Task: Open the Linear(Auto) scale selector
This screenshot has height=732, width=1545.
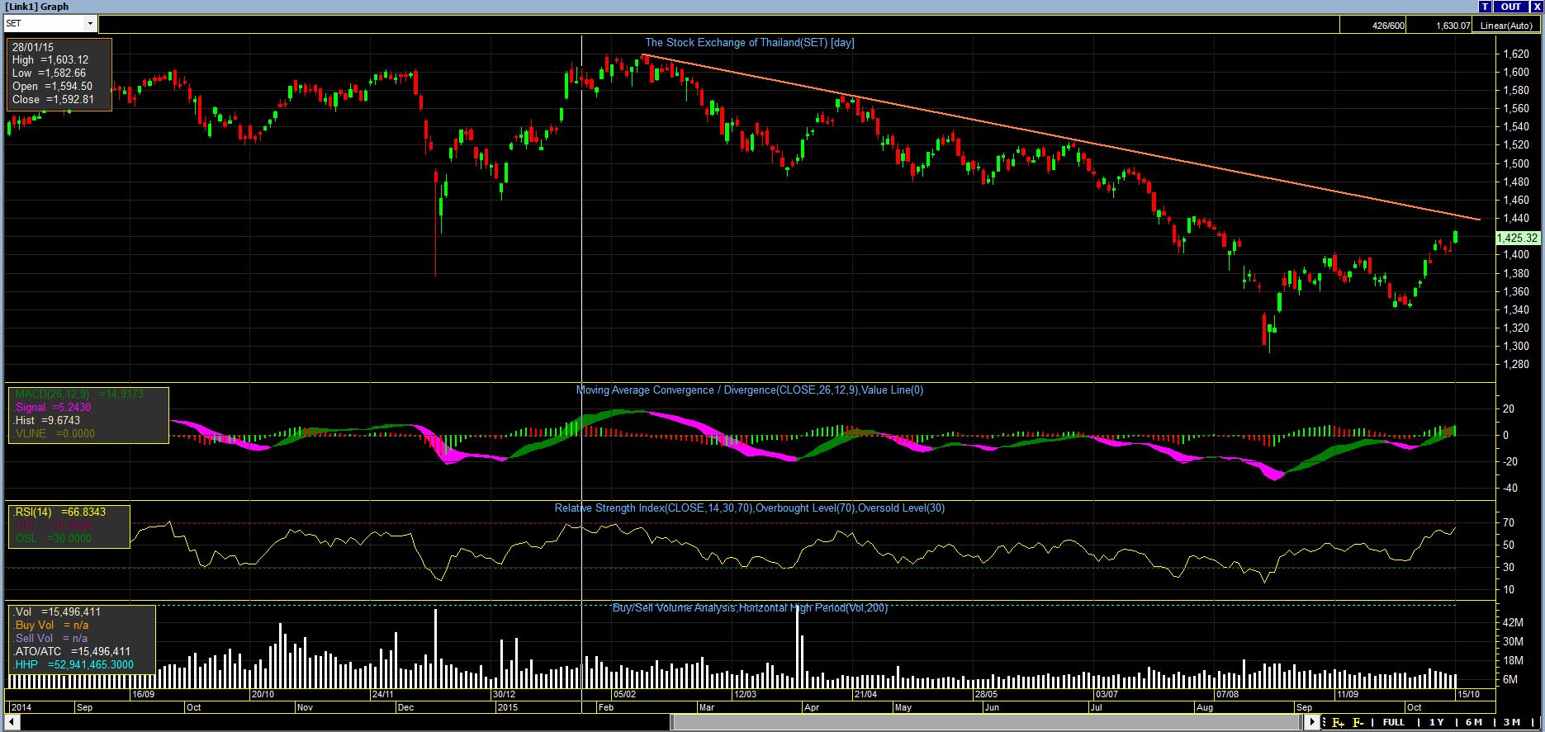Action: (x=1506, y=26)
